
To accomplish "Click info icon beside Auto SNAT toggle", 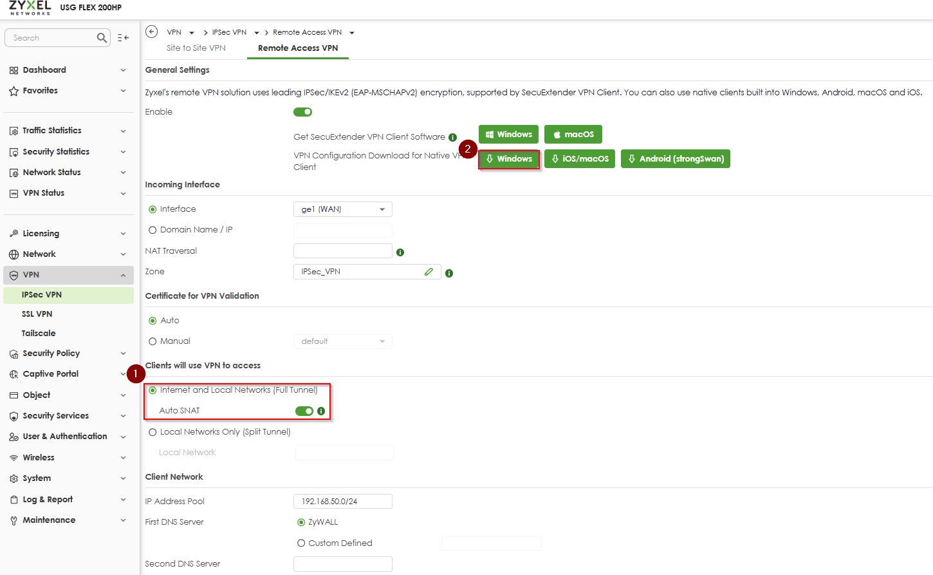I will click(x=321, y=411).
